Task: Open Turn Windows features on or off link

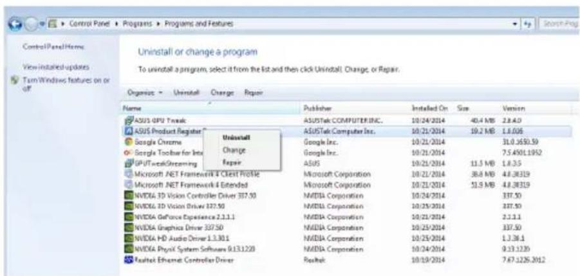Action: (66, 84)
